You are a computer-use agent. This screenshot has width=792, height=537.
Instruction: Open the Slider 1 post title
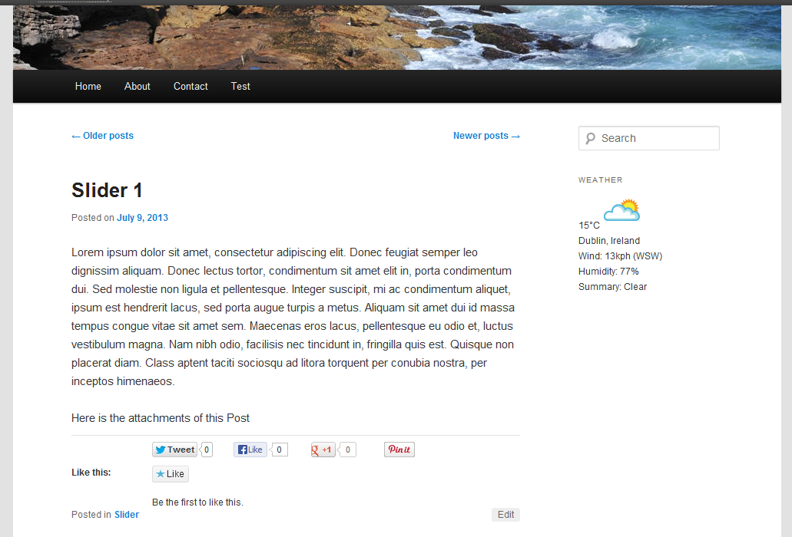pyautogui.click(x=107, y=190)
